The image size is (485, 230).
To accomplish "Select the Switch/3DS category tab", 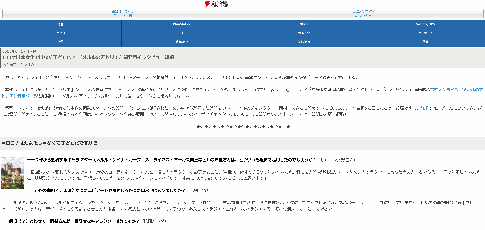I will tap(425, 24).
